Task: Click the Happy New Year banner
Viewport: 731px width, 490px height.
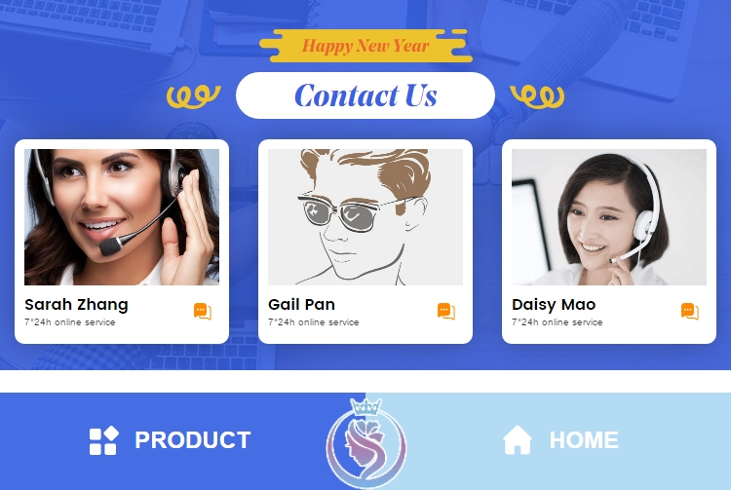Action: [365, 46]
